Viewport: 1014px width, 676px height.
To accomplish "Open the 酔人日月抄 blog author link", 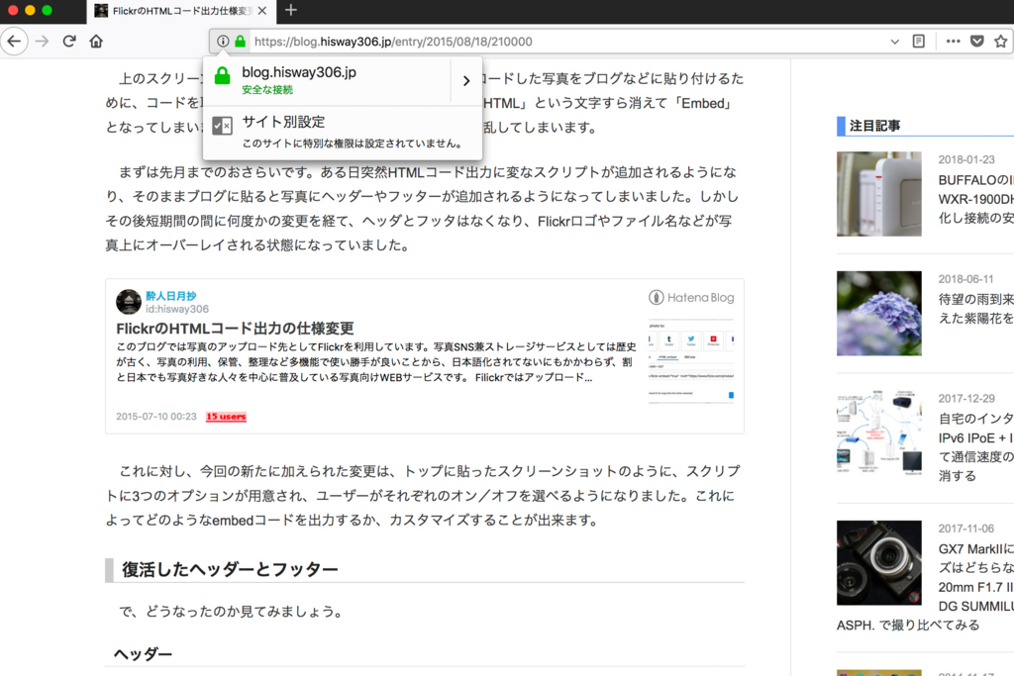I will pyautogui.click(x=170, y=295).
